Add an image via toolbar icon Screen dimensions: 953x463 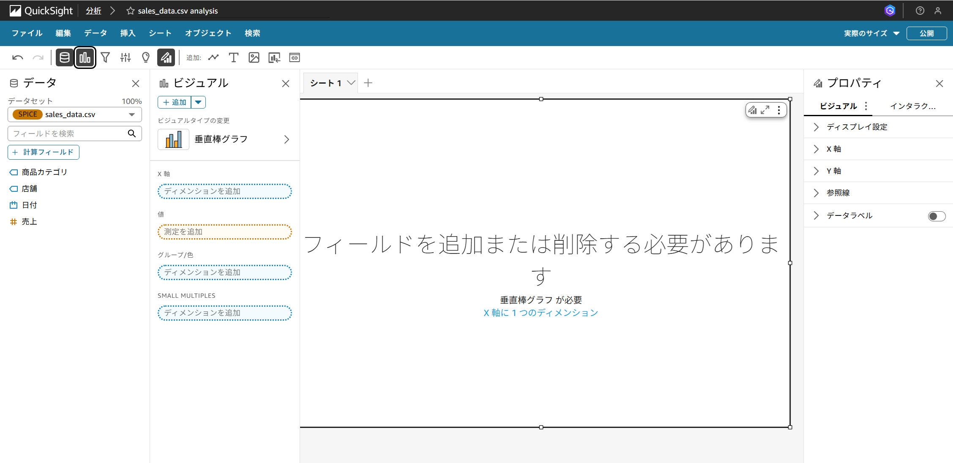(x=254, y=57)
